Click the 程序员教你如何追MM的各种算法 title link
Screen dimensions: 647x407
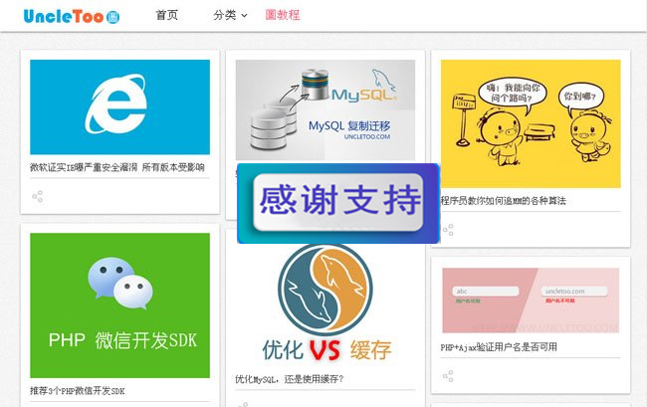point(504,201)
